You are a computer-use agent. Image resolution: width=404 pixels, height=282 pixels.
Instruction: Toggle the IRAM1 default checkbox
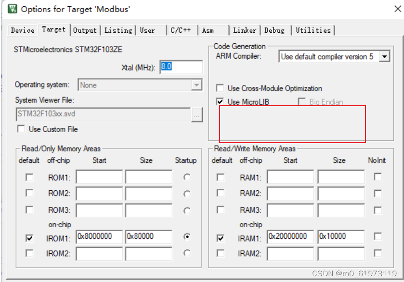pyautogui.click(x=221, y=238)
